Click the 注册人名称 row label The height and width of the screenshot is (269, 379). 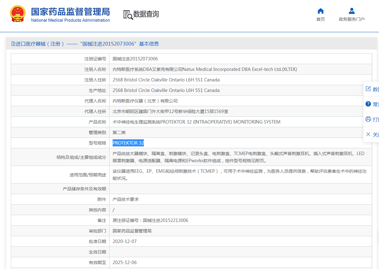point(95,69)
